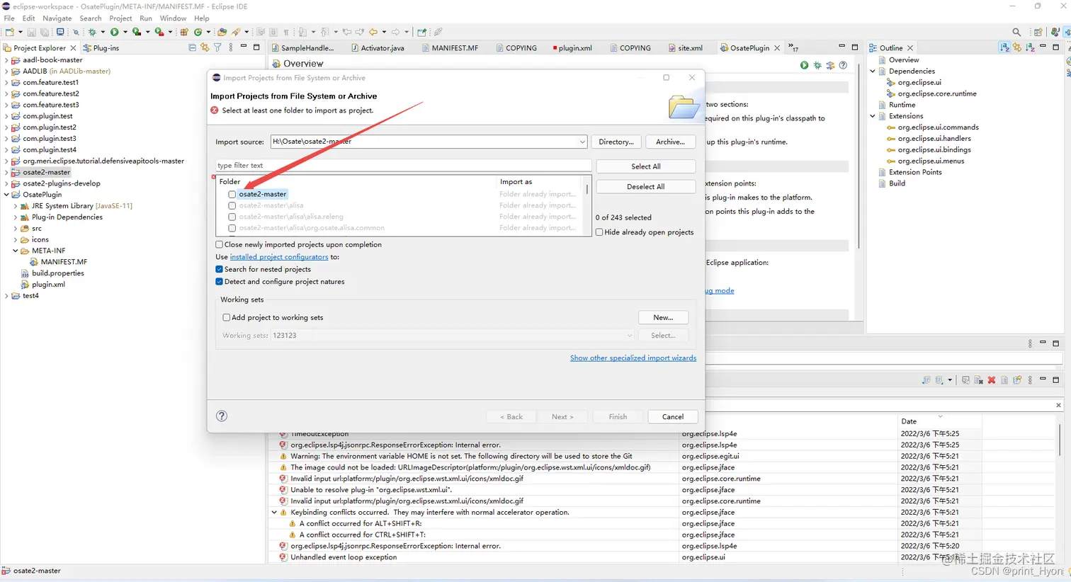Open the installed project configurators link

tap(279, 257)
